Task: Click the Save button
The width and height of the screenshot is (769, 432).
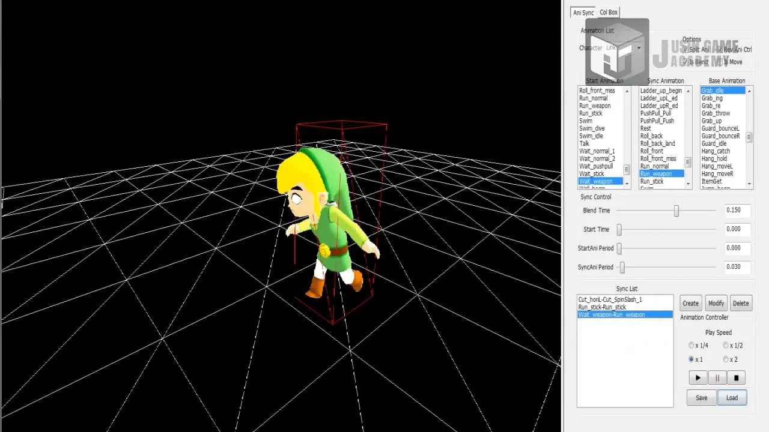Action: click(x=702, y=398)
